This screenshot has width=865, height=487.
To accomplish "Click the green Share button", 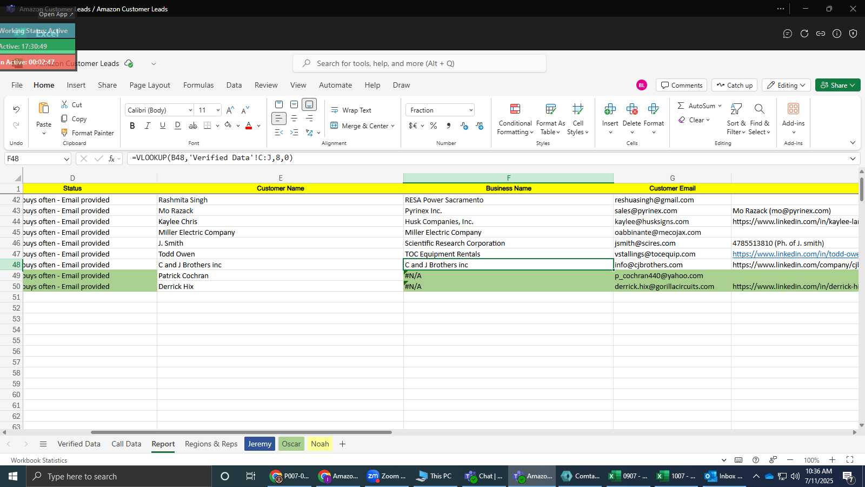I will [x=837, y=85].
